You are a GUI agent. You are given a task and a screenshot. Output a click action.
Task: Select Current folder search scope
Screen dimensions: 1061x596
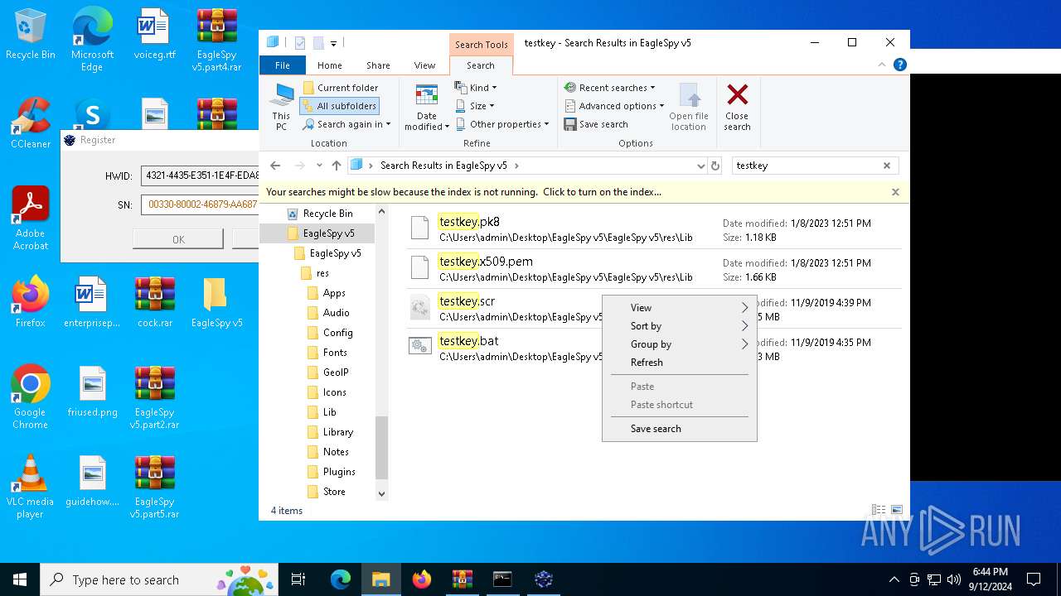(x=340, y=88)
